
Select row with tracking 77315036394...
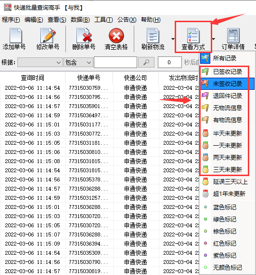point(100,244)
